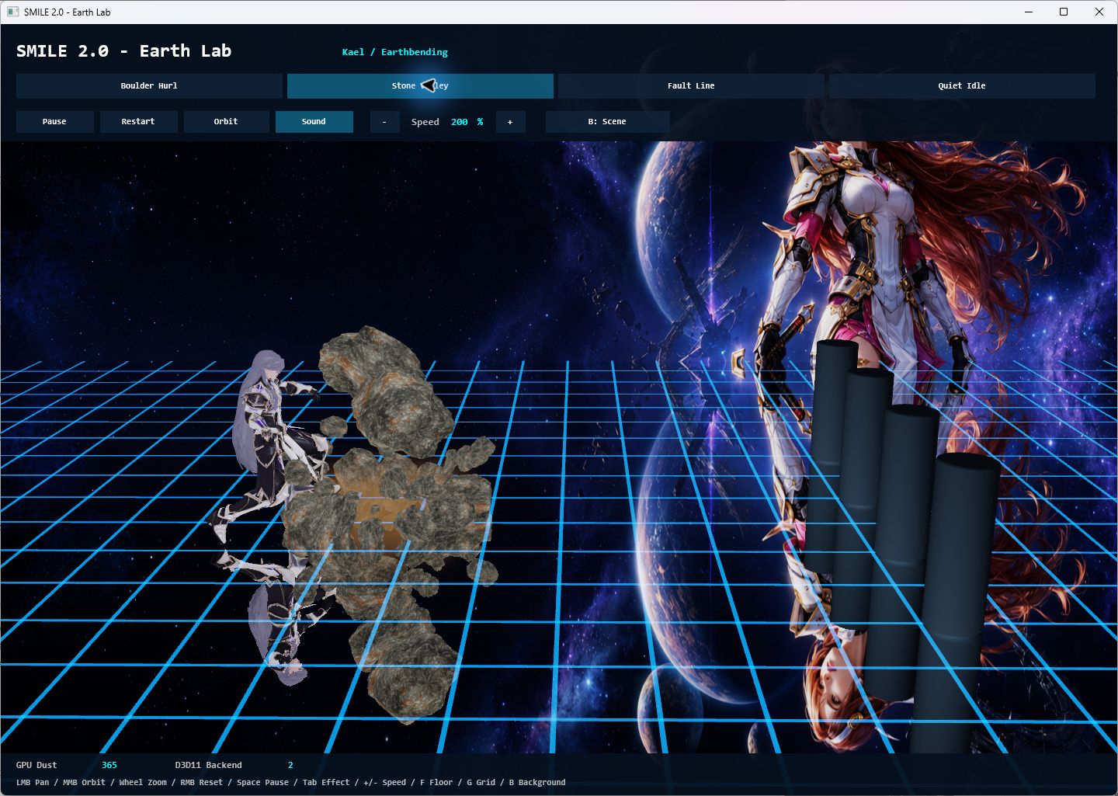Screen dimensions: 1118x796
Task: Choose the Quiet Idle effect tab
Action: point(962,86)
